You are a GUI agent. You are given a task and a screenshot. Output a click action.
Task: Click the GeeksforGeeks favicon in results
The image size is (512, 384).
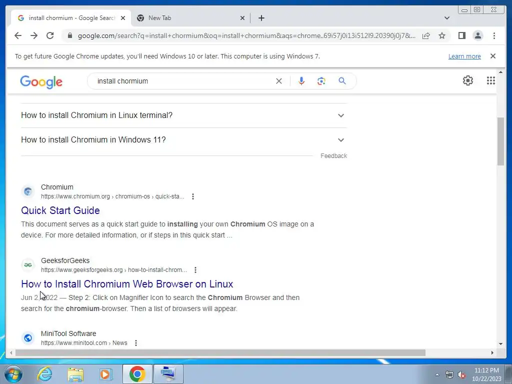[28, 265]
